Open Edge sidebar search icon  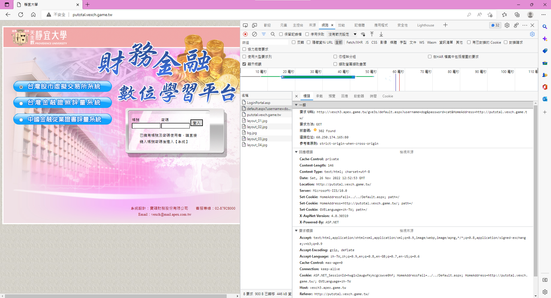click(545, 27)
